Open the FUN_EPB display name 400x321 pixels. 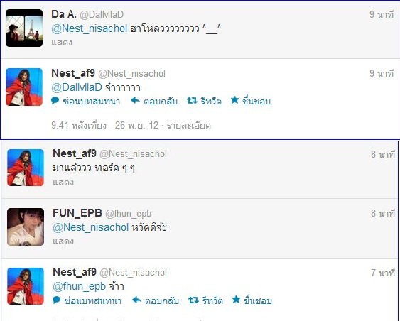77,213
